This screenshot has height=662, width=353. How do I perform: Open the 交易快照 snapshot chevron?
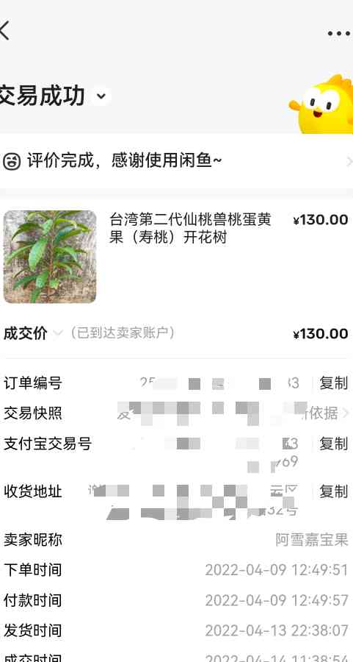[346, 413]
